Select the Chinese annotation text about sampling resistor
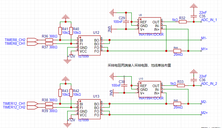The width and height of the screenshot is (222, 128). pos(139,65)
